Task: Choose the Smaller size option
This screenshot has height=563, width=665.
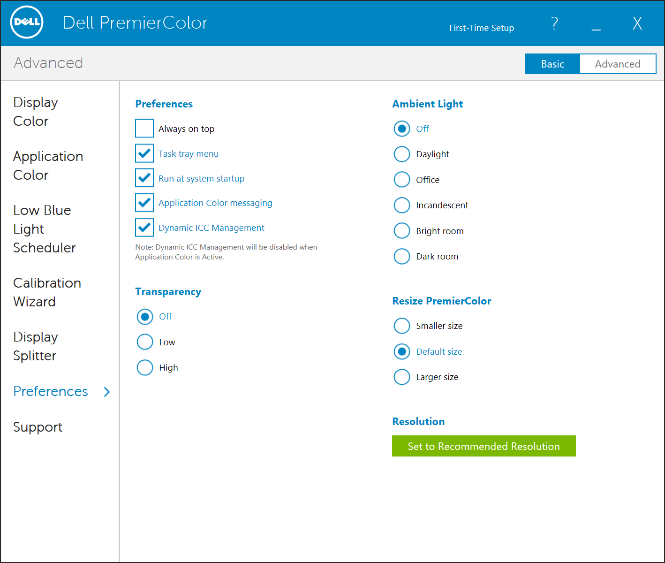Action: pos(402,326)
